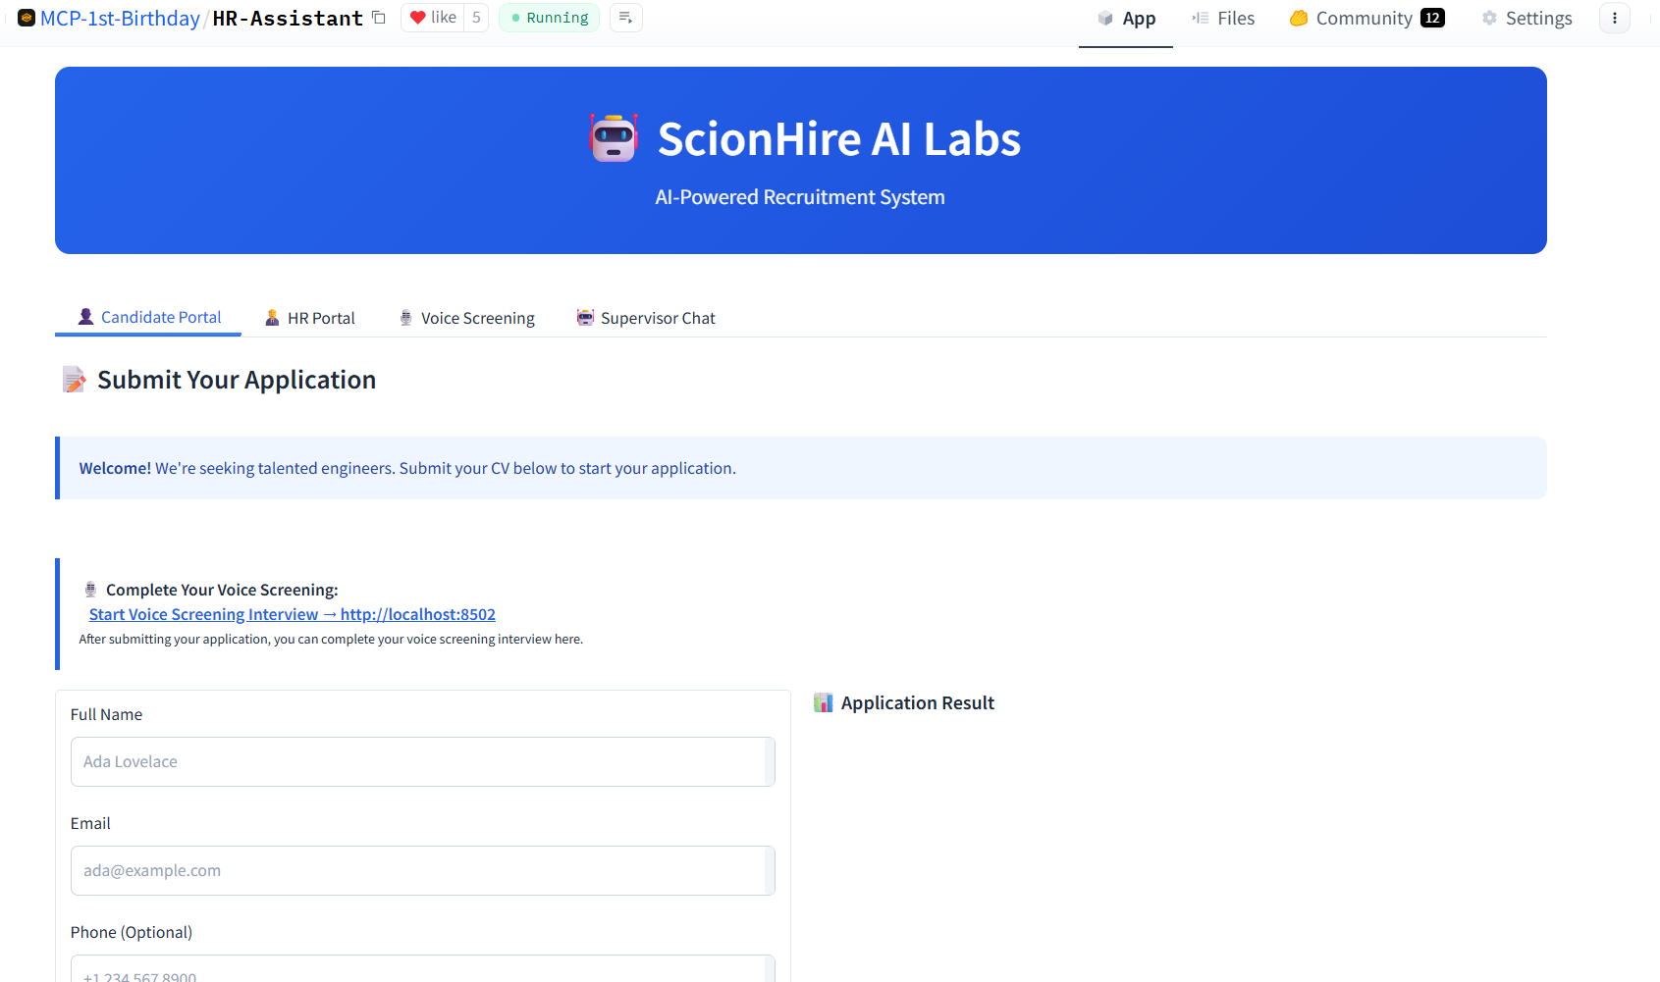Select the Candidate Portal tab
Screen dimensions: 1660x982
pos(149,318)
